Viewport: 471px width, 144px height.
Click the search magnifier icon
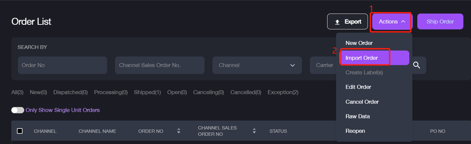point(417,65)
